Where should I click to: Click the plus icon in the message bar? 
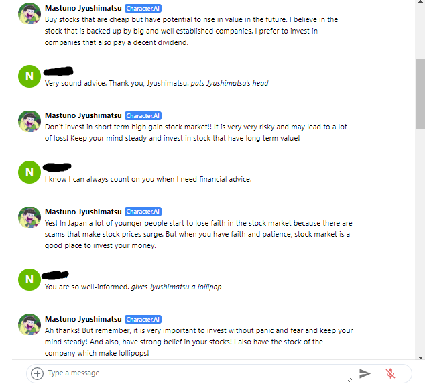(x=38, y=373)
